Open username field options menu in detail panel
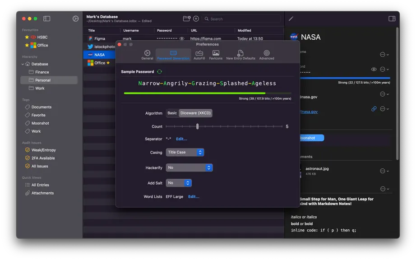 (x=384, y=55)
